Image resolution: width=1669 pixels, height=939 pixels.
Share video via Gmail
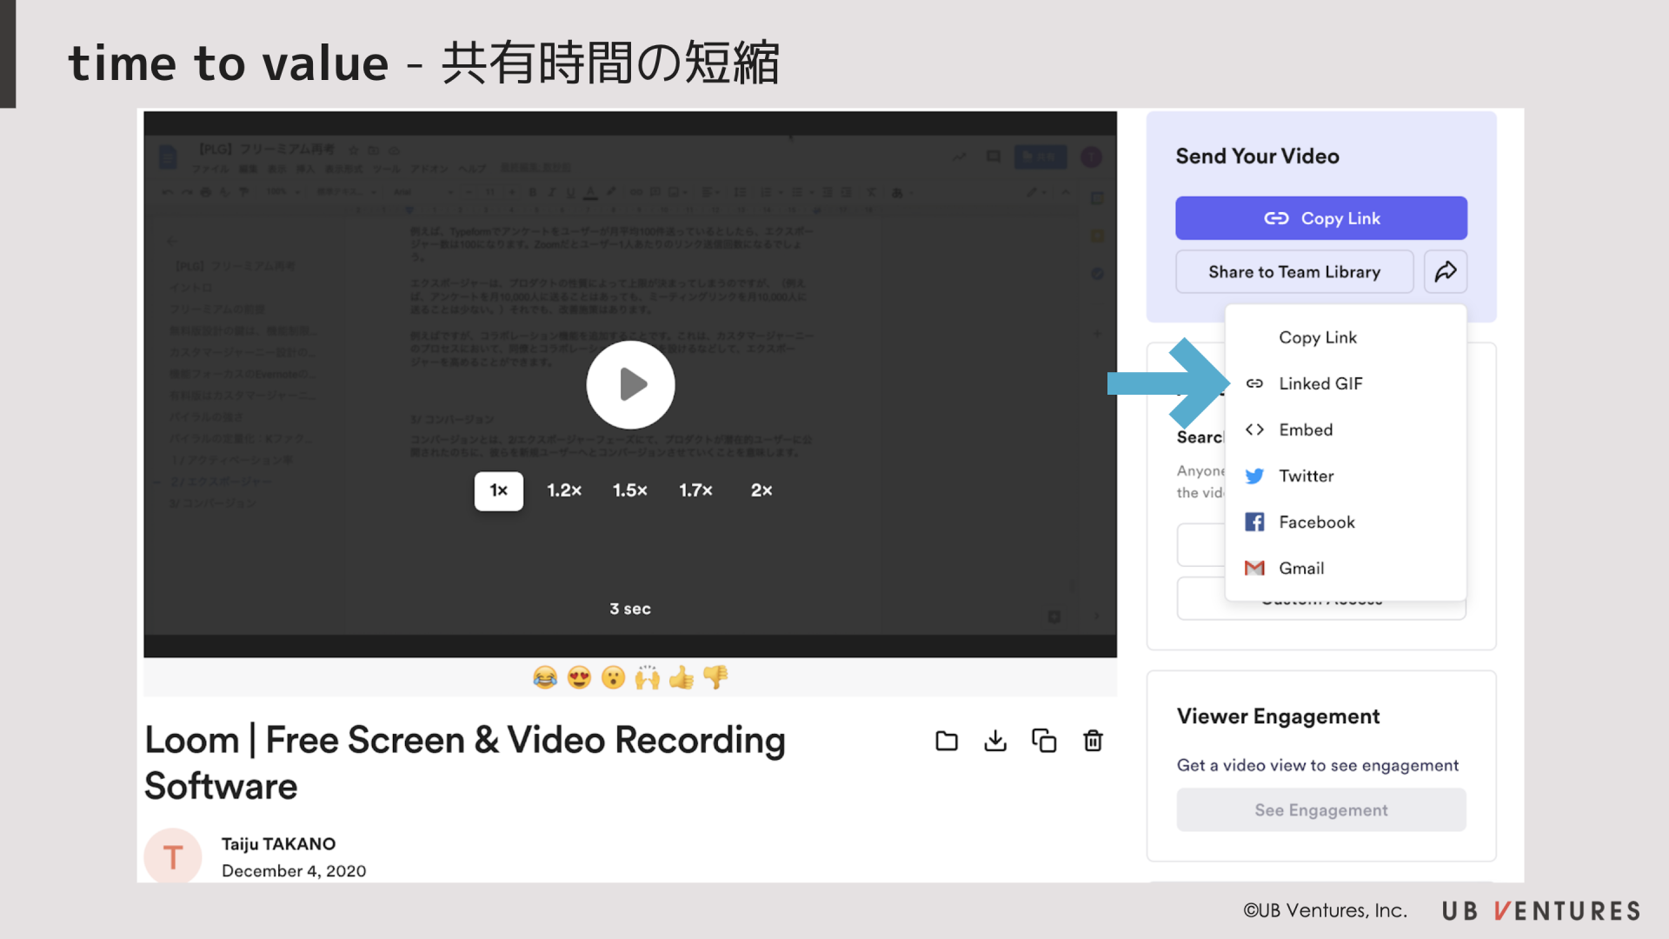coord(1346,568)
